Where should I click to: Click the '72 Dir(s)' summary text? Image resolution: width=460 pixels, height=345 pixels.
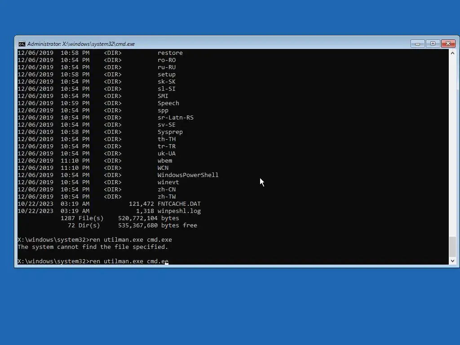(84, 226)
